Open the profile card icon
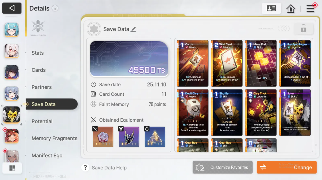Screen dimensions: 322x180 coord(271,8)
